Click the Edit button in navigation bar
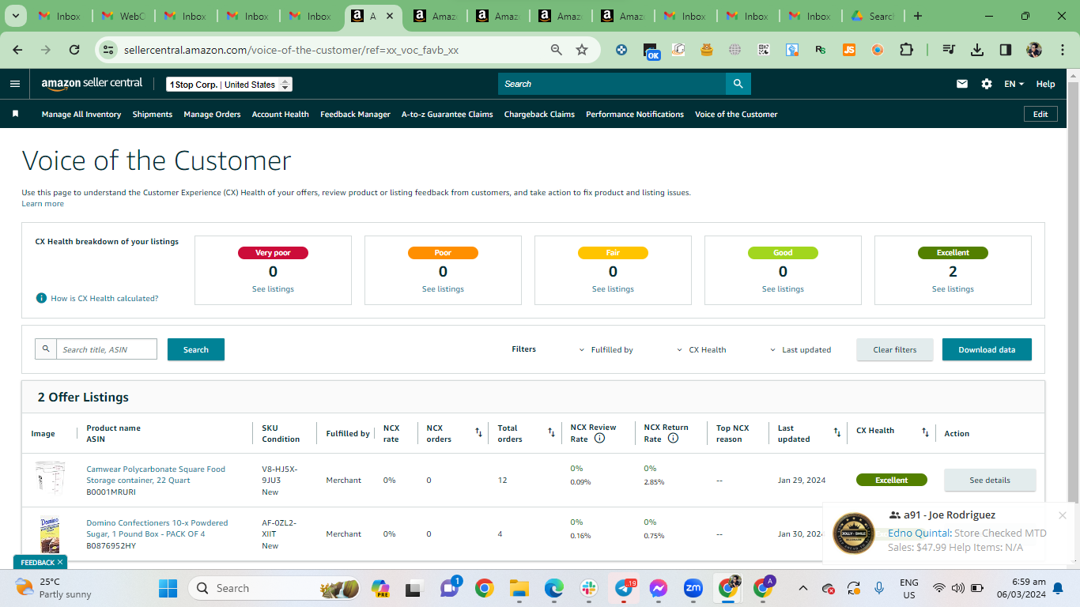The image size is (1080, 607). pyautogui.click(x=1040, y=114)
